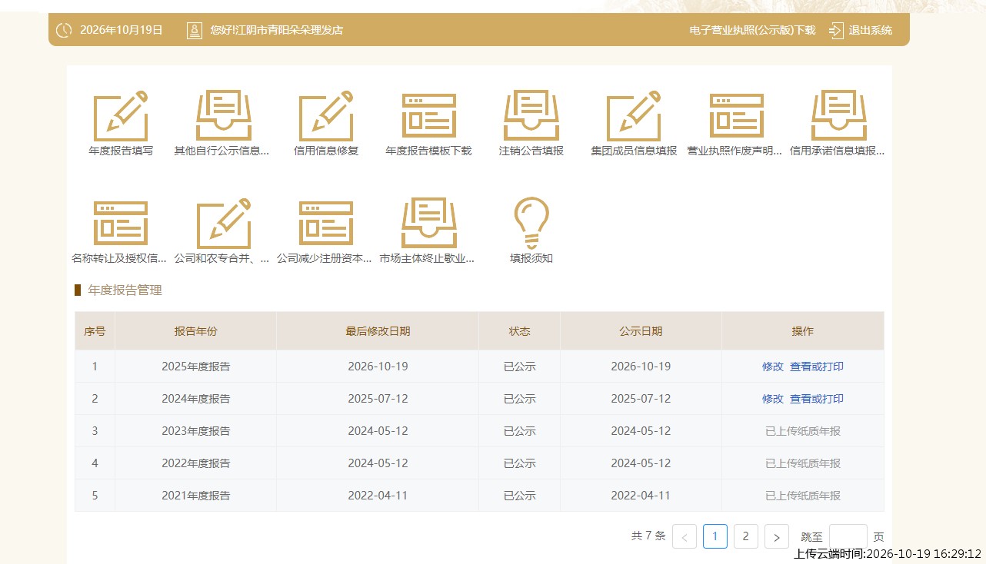
Task: Click 查看或打印 for 2024年度报告
Action: tap(817, 399)
